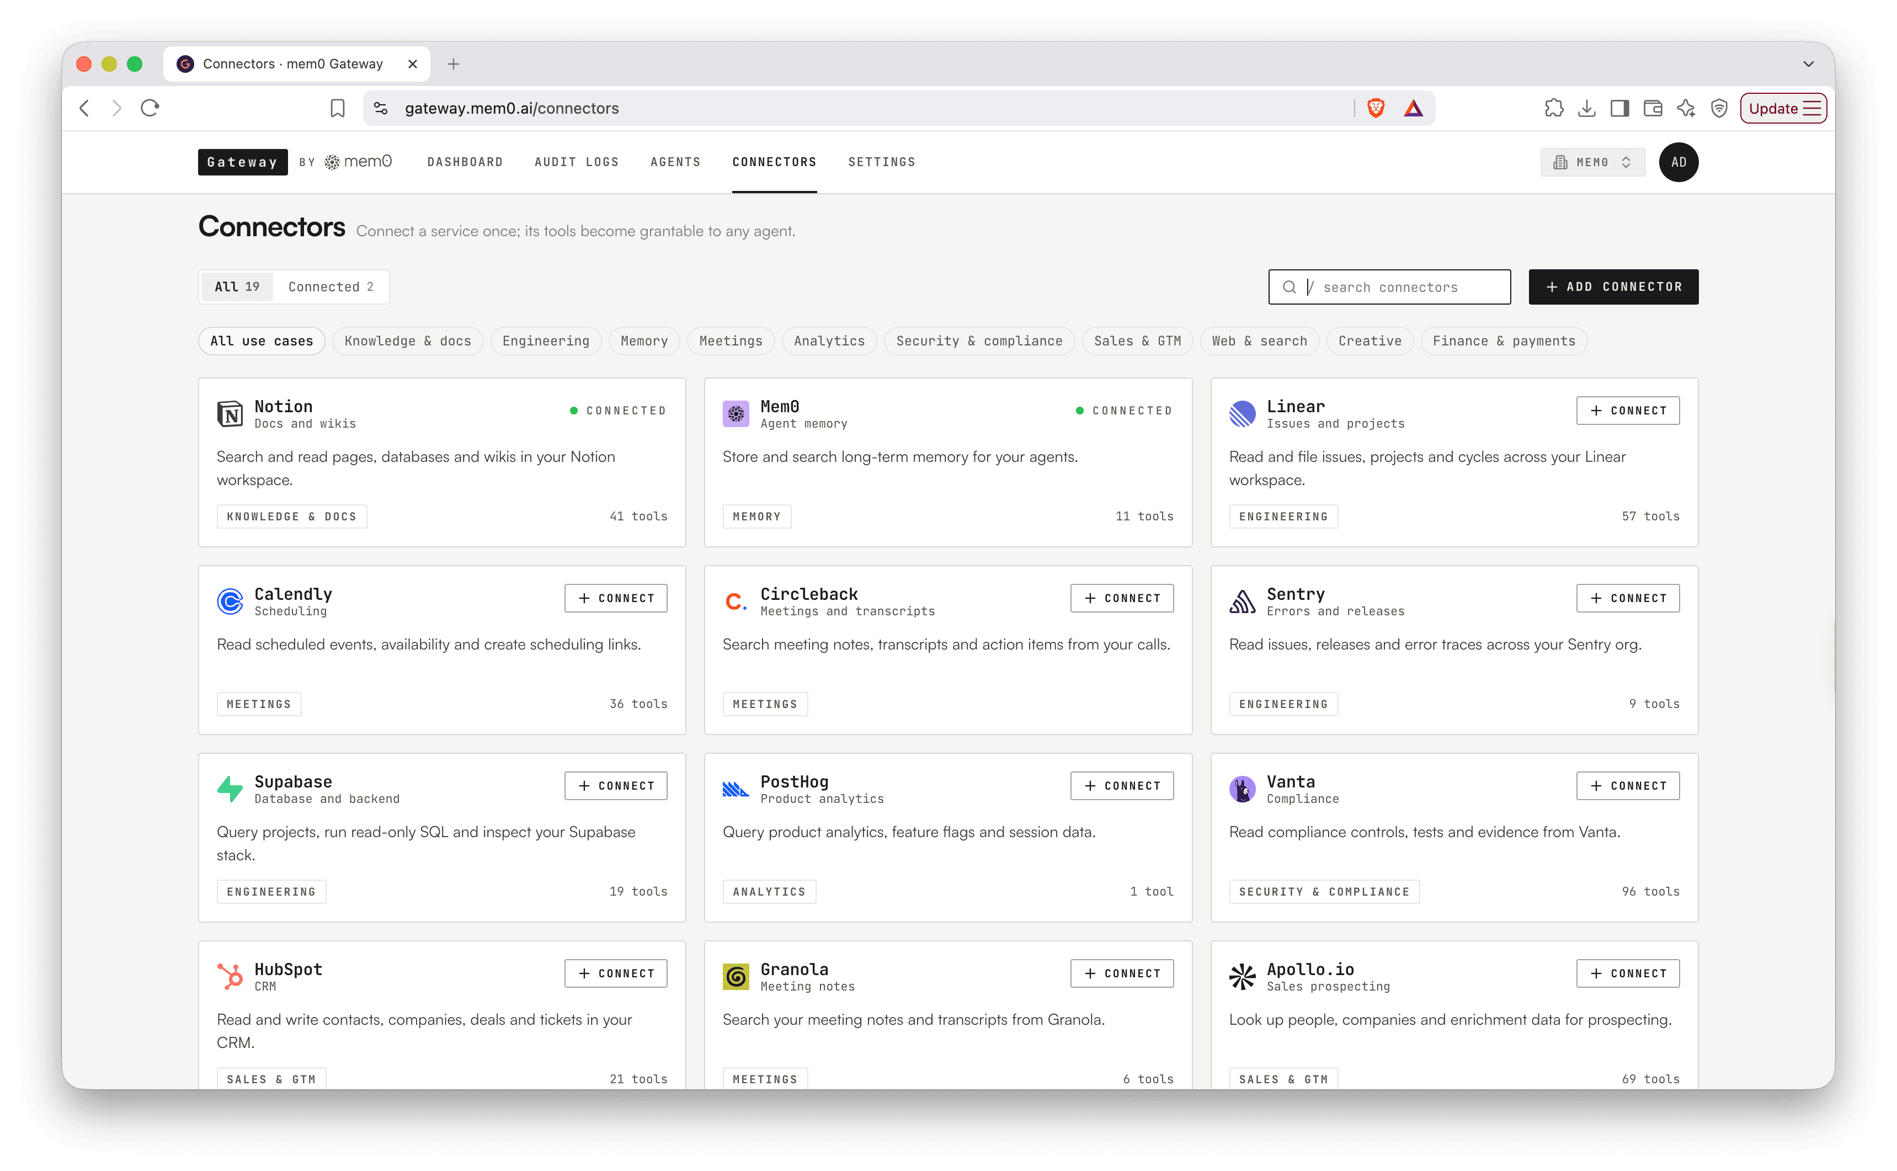Filter connectors by Web & search
Image resolution: width=1897 pixels, height=1171 pixels.
click(1260, 341)
